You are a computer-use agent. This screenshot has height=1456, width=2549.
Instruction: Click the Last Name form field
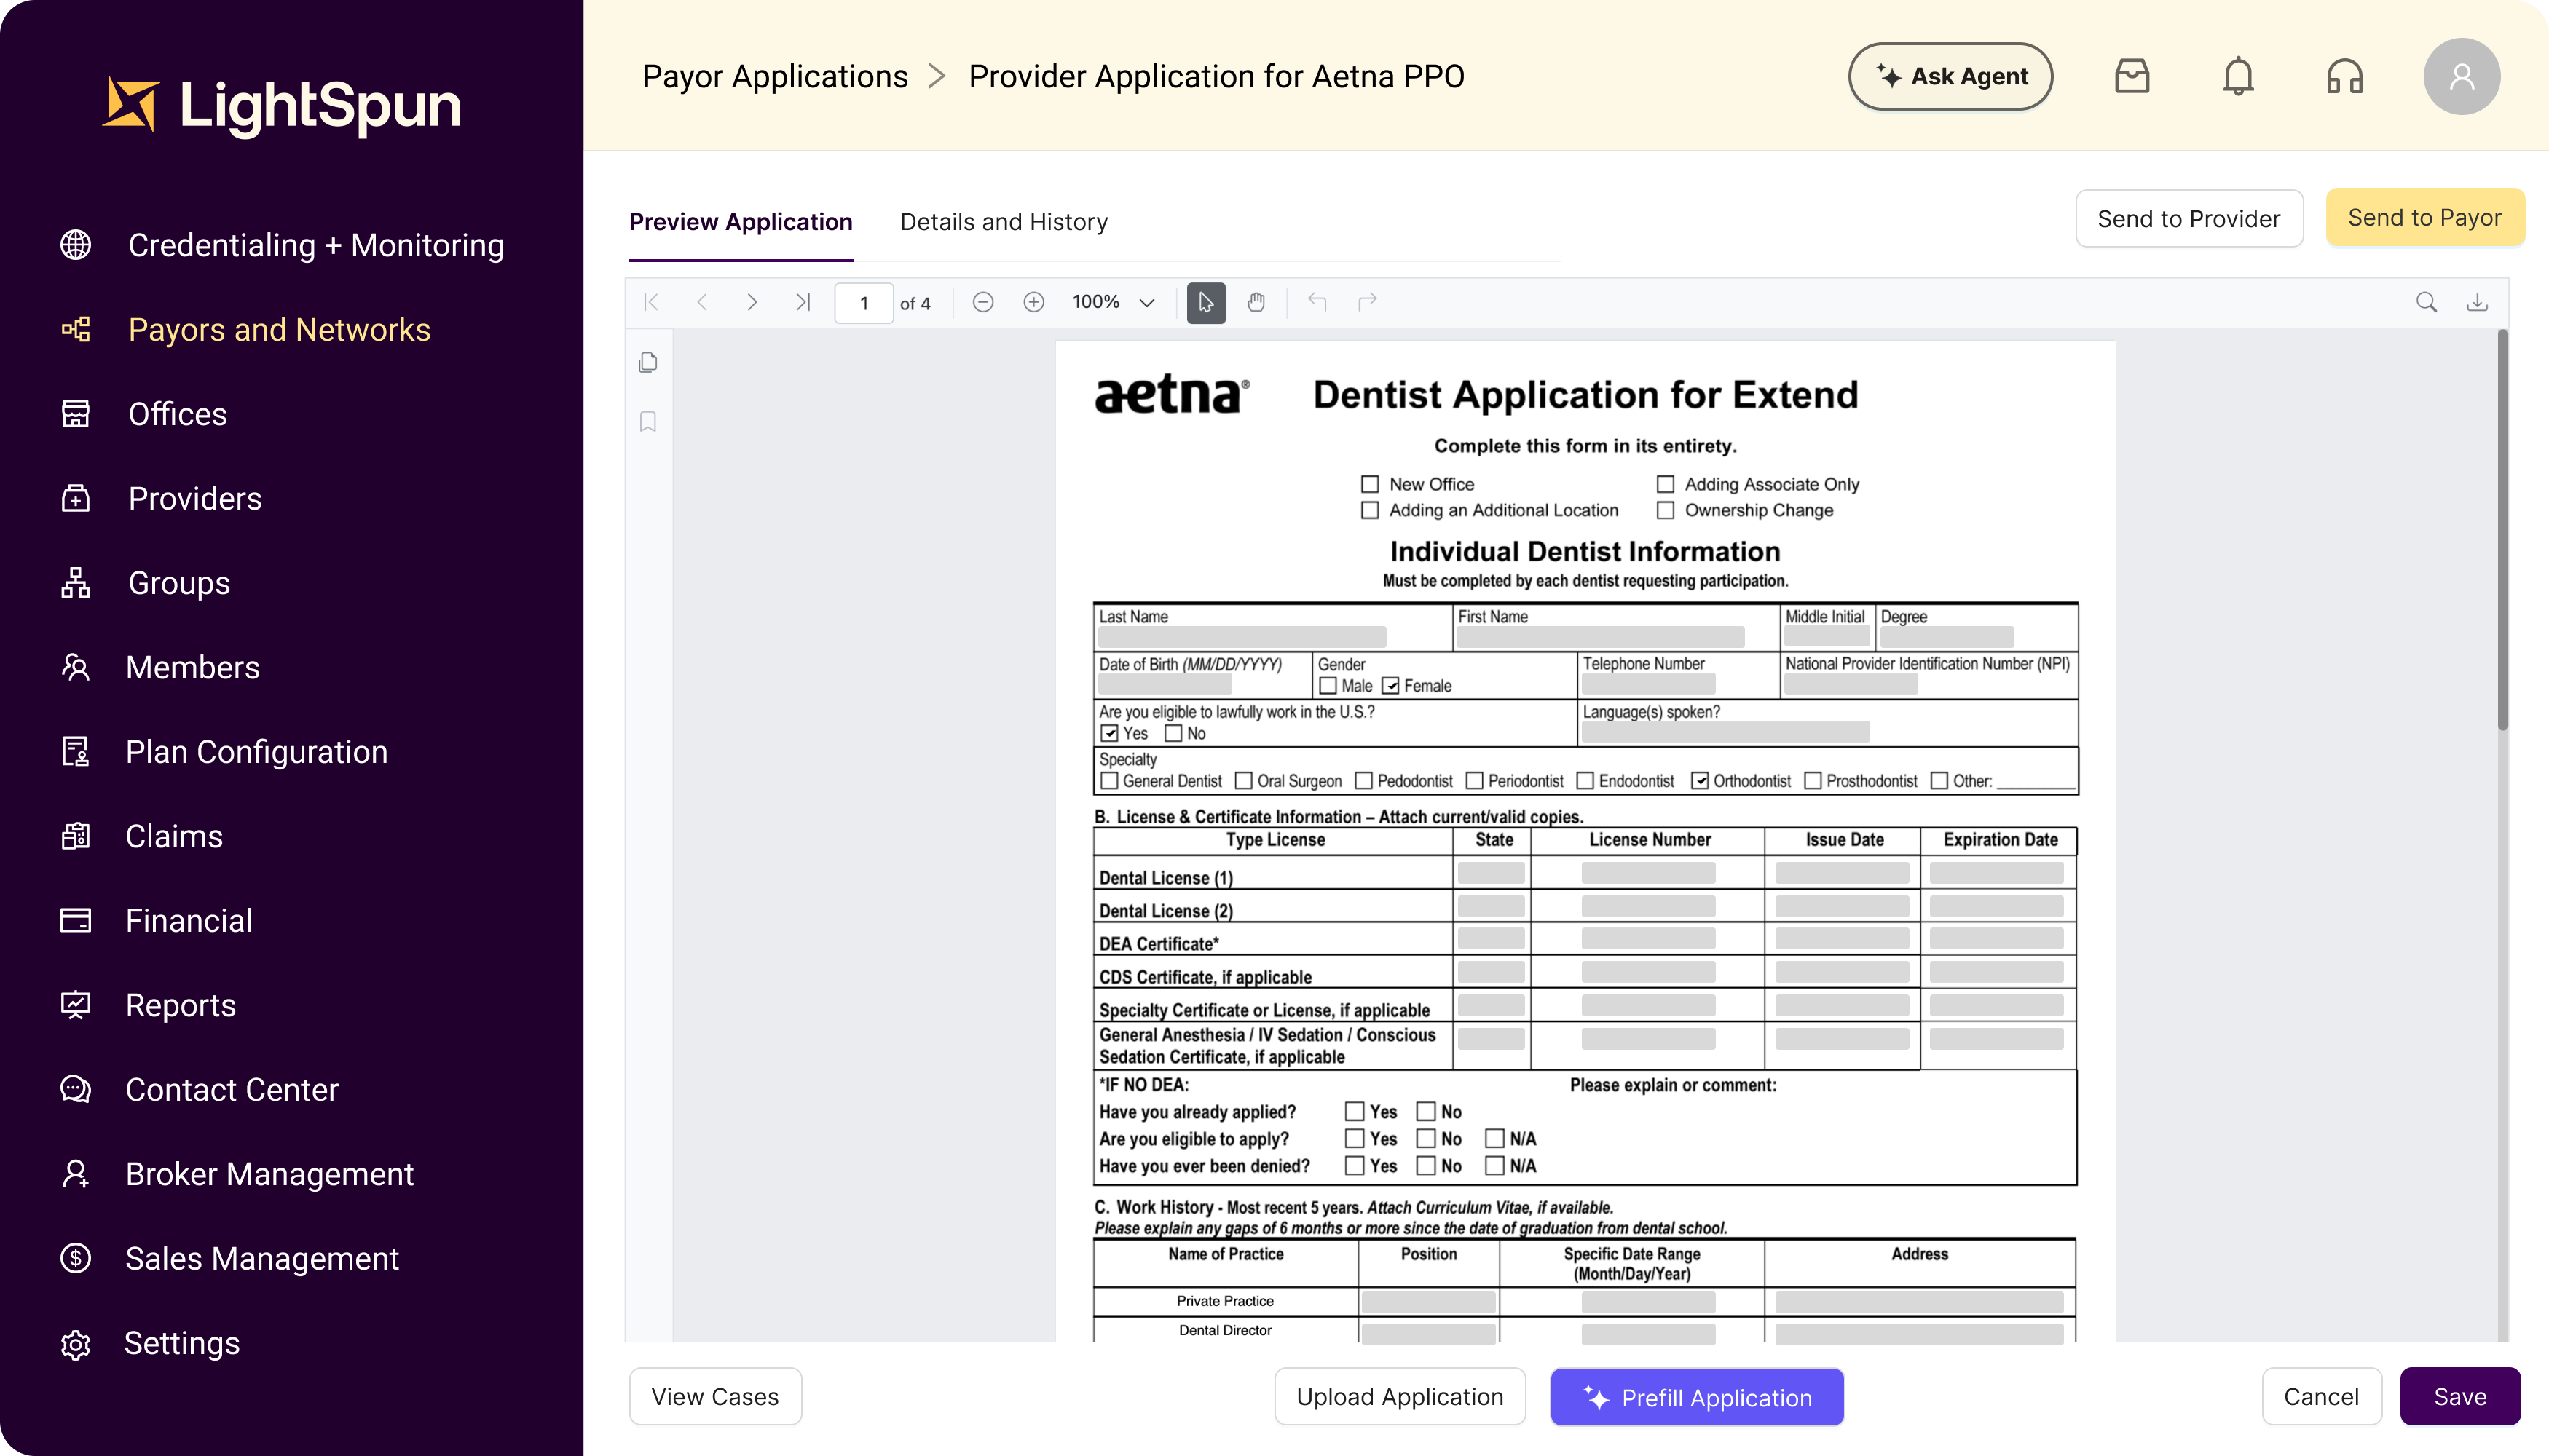coord(1242,636)
